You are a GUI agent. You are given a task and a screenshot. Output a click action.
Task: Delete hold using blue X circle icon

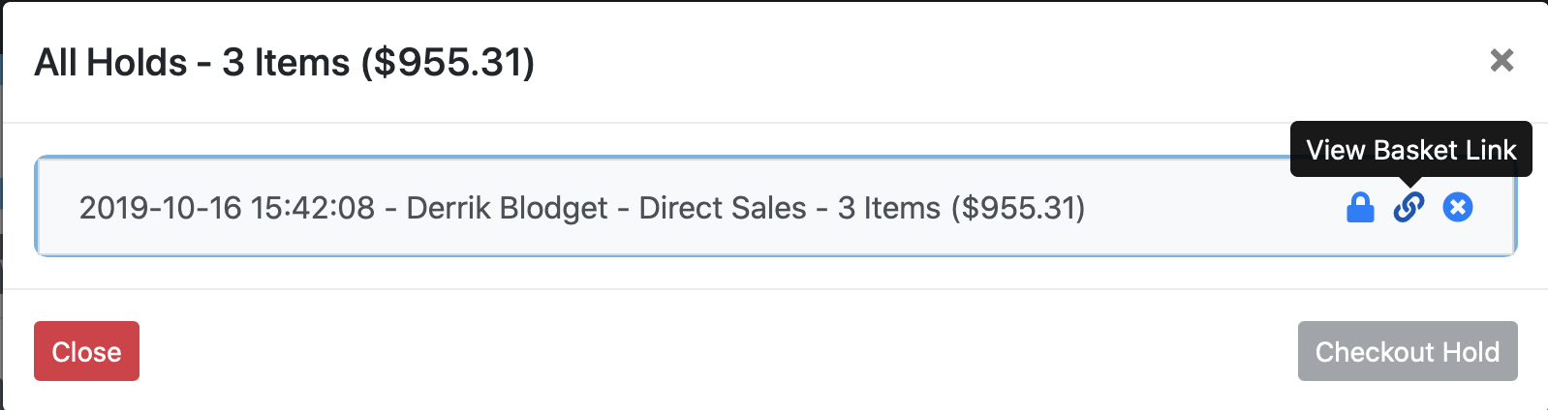tap(1457, 207)
